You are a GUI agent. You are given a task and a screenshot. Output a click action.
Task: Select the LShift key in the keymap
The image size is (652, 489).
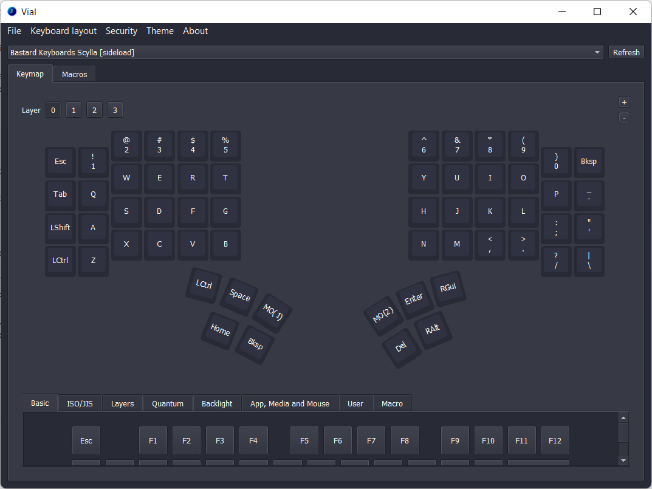[x=60, y=228]
